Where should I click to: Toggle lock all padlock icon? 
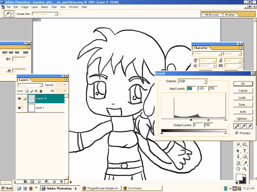(x=41, y=91)
